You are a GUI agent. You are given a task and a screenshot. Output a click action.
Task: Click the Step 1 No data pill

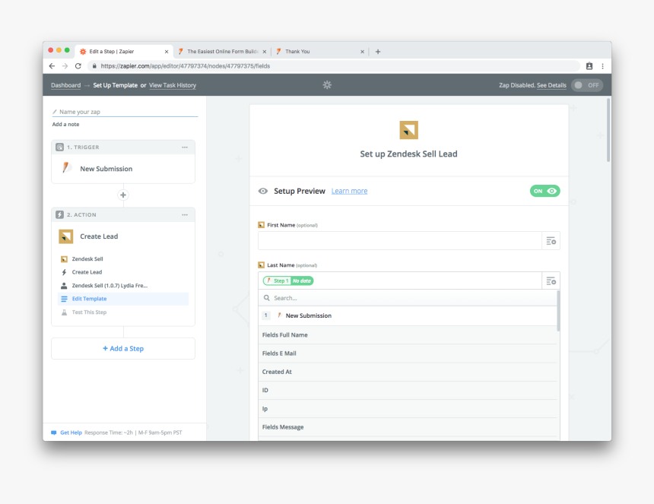pos(288,281)
